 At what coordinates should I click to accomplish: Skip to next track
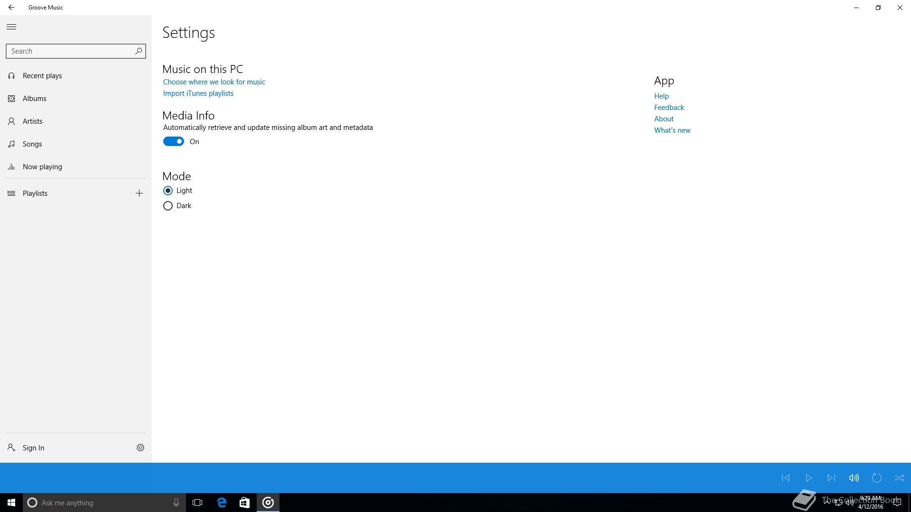pyautogui.click(x=831, y=478)
